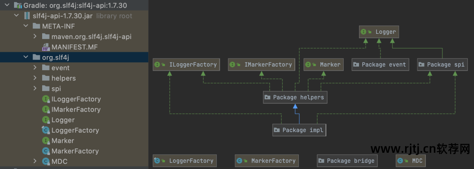
Task: Select the Logger node at the top of the diagram
Action: (379, 32)
